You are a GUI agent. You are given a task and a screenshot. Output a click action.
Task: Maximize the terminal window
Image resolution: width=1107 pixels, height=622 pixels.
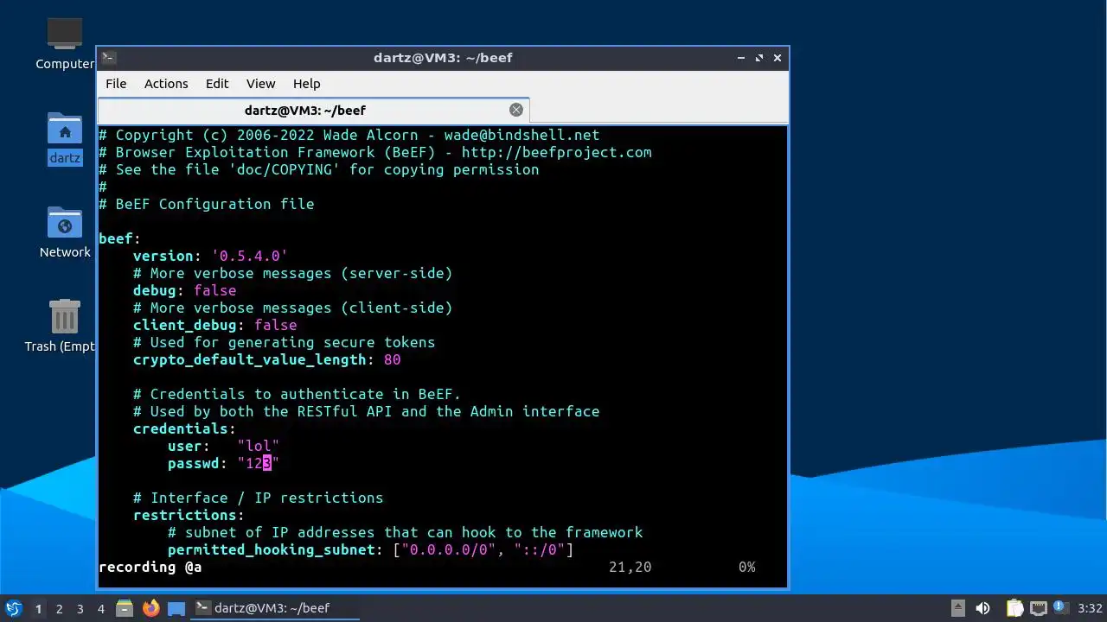coord(759,58)
